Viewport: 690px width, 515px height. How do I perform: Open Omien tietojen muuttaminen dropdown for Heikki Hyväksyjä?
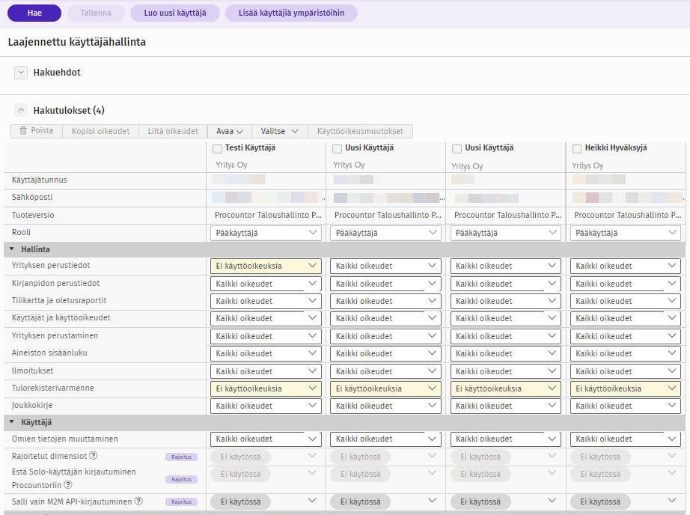tap(626, 439)
